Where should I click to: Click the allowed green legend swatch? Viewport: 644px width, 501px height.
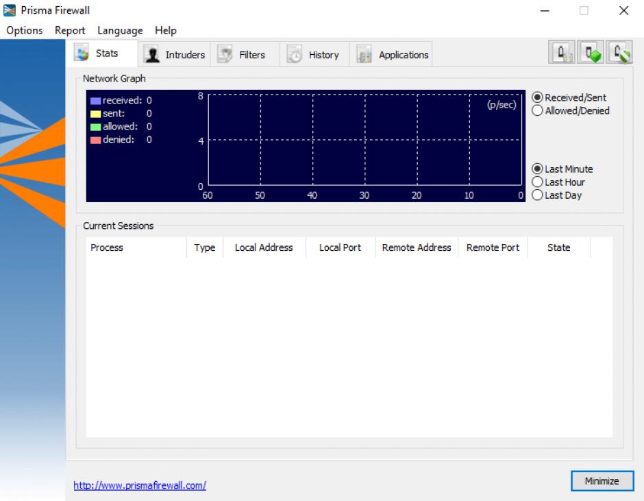click(x=96, y=127)
